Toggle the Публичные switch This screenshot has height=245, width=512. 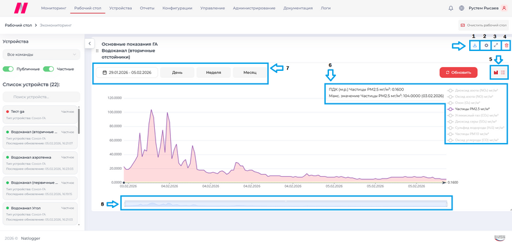8,69
